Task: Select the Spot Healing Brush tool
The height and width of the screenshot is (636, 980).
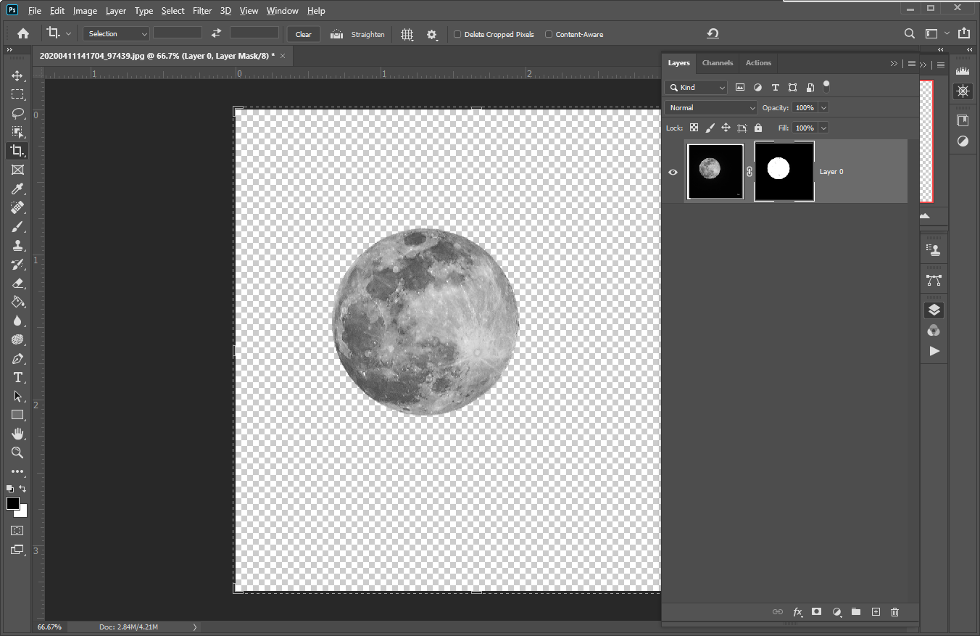Action: pyautogui.click(x=17, y=207)
